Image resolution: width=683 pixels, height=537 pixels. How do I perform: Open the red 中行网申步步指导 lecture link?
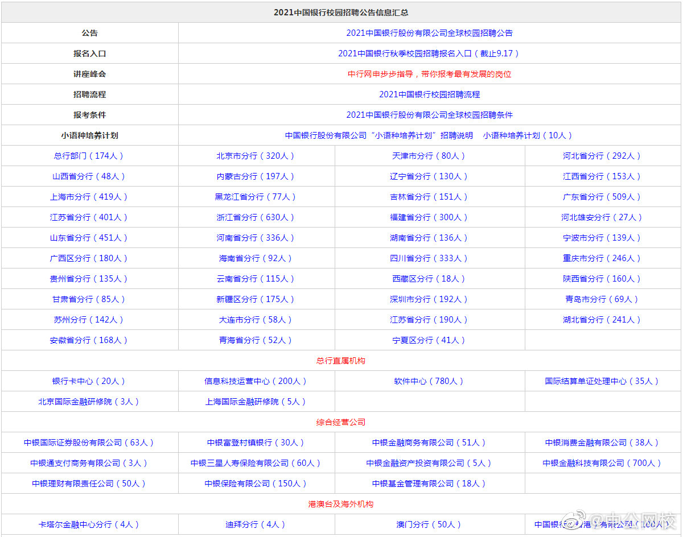coord(429,74)
